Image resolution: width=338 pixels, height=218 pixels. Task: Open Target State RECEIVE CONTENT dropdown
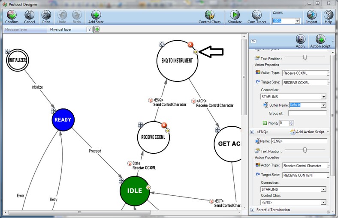point(328,175)
